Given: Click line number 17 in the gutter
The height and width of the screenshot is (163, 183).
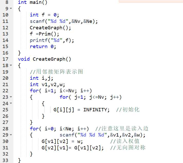Looking at the screenshot, I should [5, 59].
